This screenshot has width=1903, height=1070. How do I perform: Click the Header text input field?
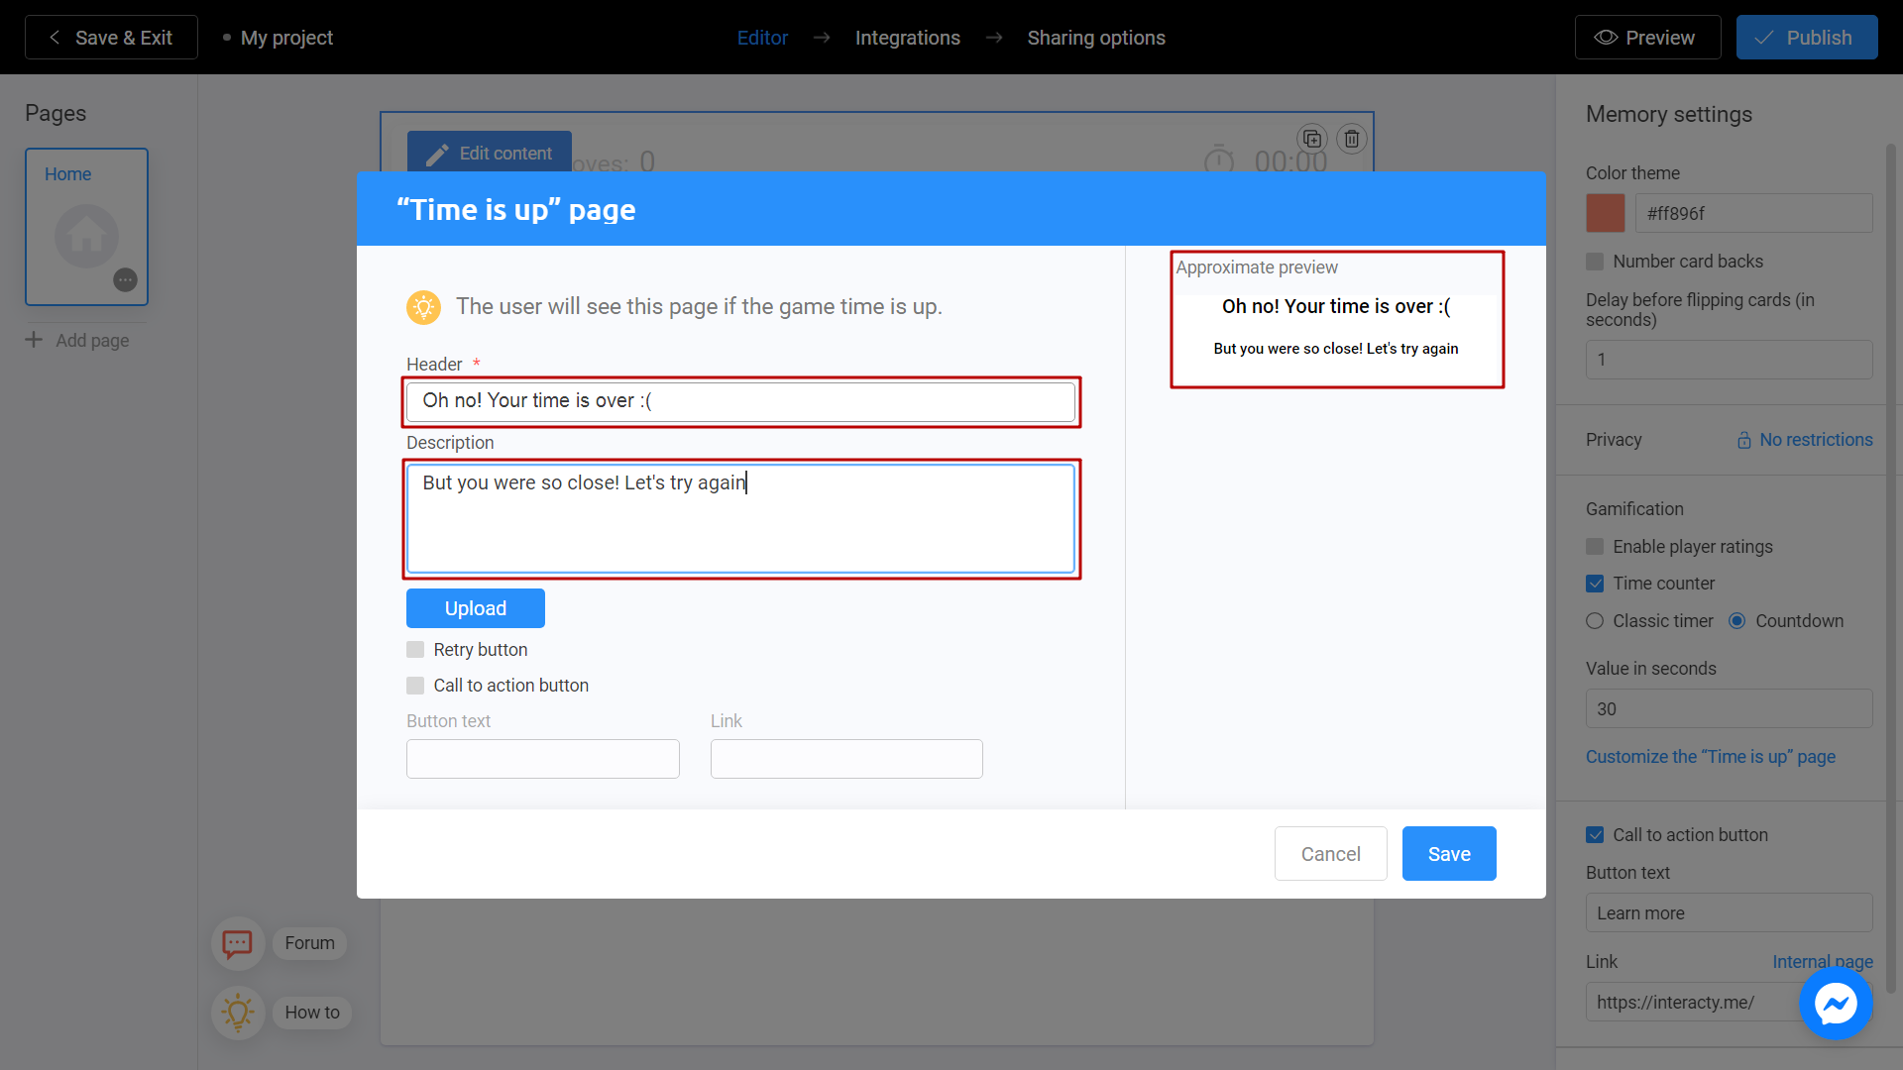(x=741, y=401)
